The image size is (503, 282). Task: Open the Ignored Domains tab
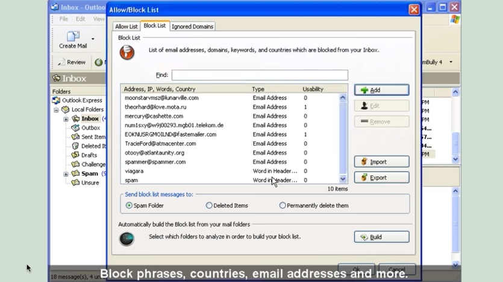(193, 26)
